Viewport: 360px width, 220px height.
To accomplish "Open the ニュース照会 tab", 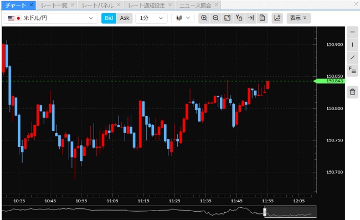I will 196,6.
